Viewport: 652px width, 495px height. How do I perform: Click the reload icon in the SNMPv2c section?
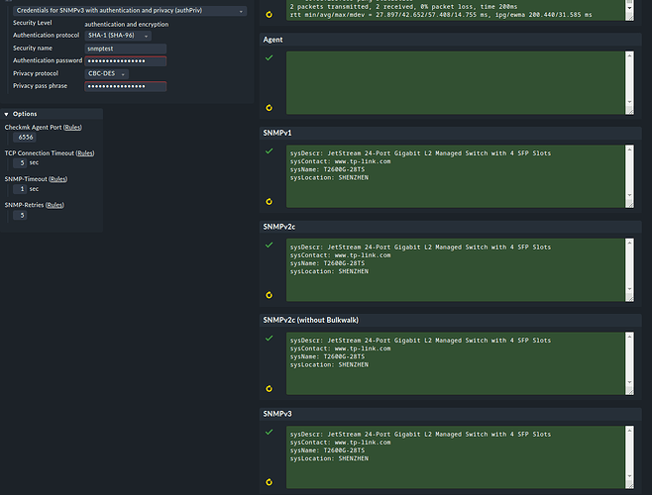pyautogui.click(x=269, y=294)
